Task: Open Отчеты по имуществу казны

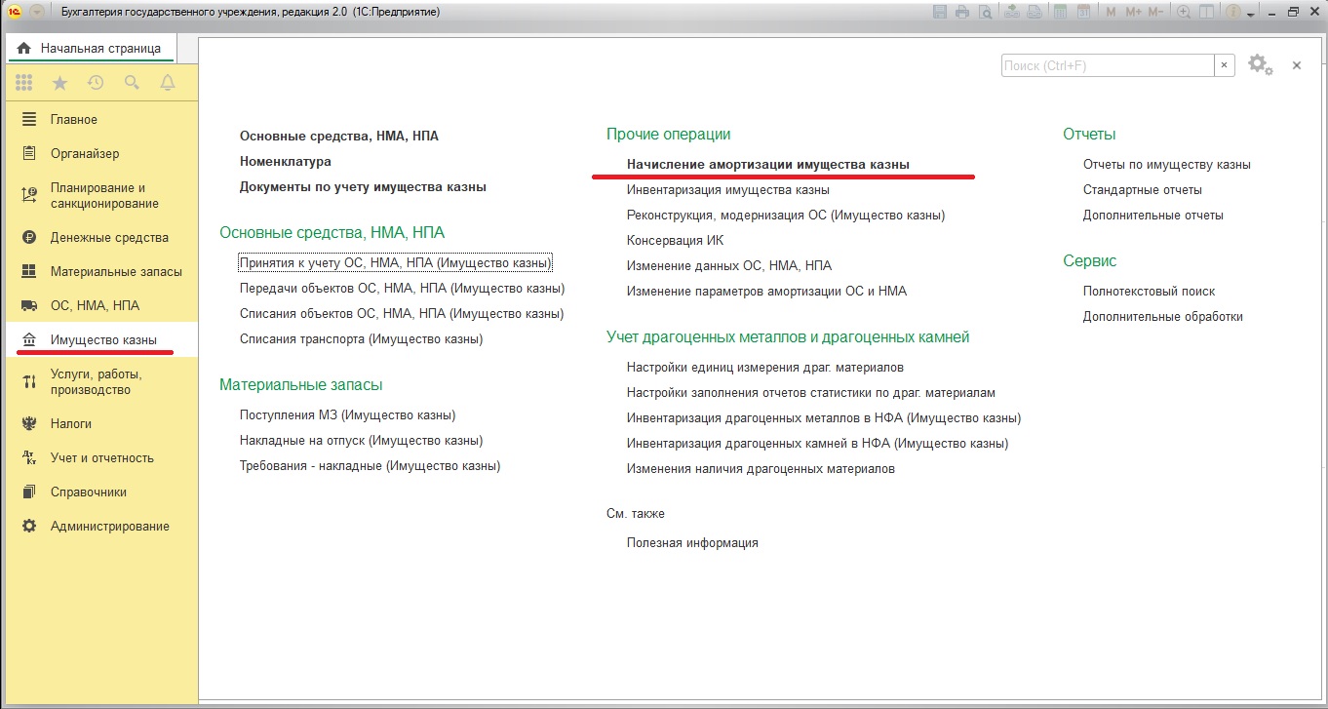Action: coord(1166,165)
